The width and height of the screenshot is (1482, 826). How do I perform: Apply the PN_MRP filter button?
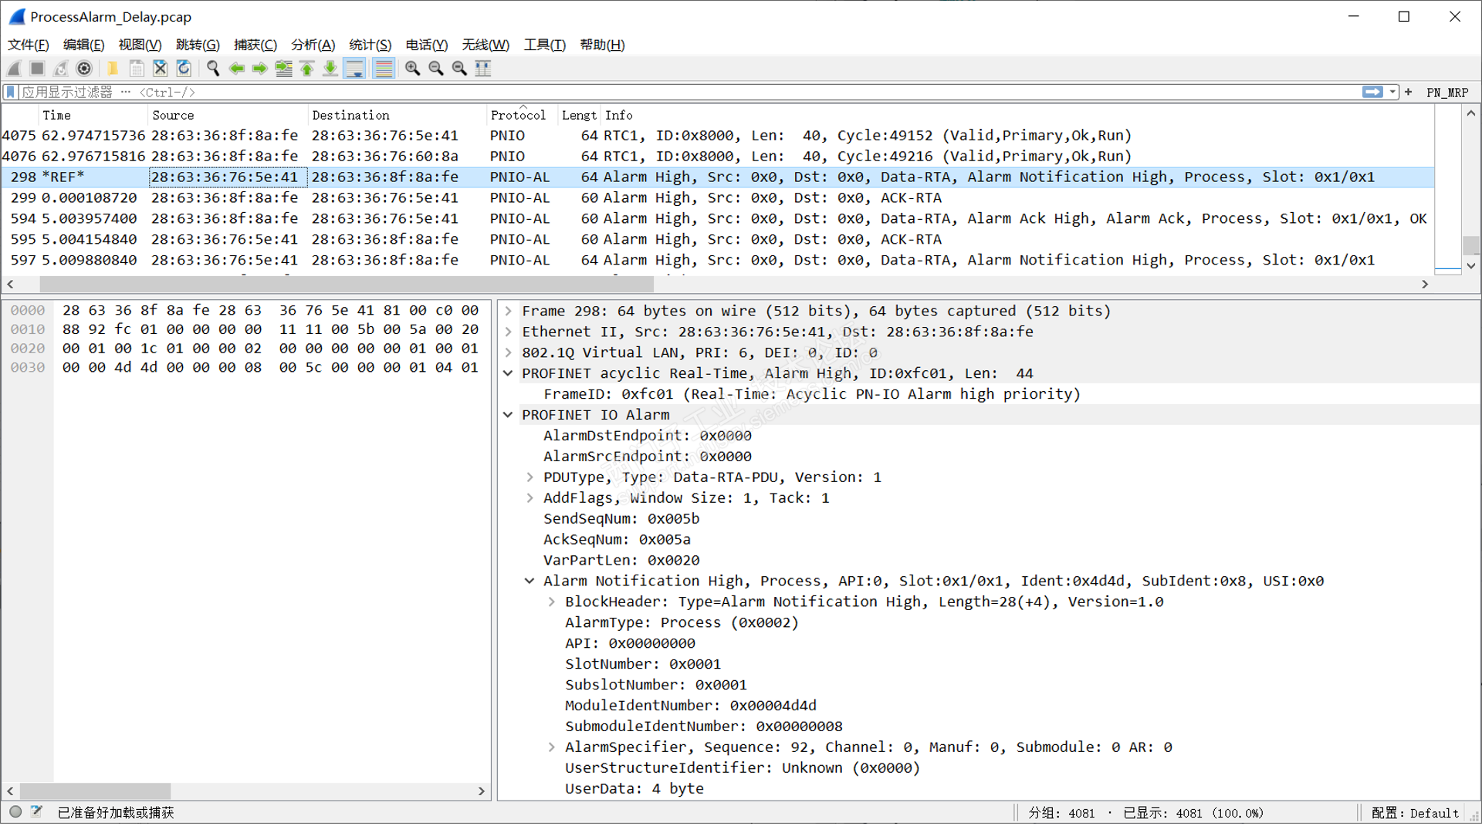tap(1446, 93)
